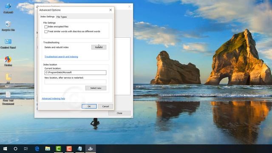This screenshot has width=272, height=153.
Task: Launch the Firefox desktop shortcut
Action: click(x=8, y=61)
